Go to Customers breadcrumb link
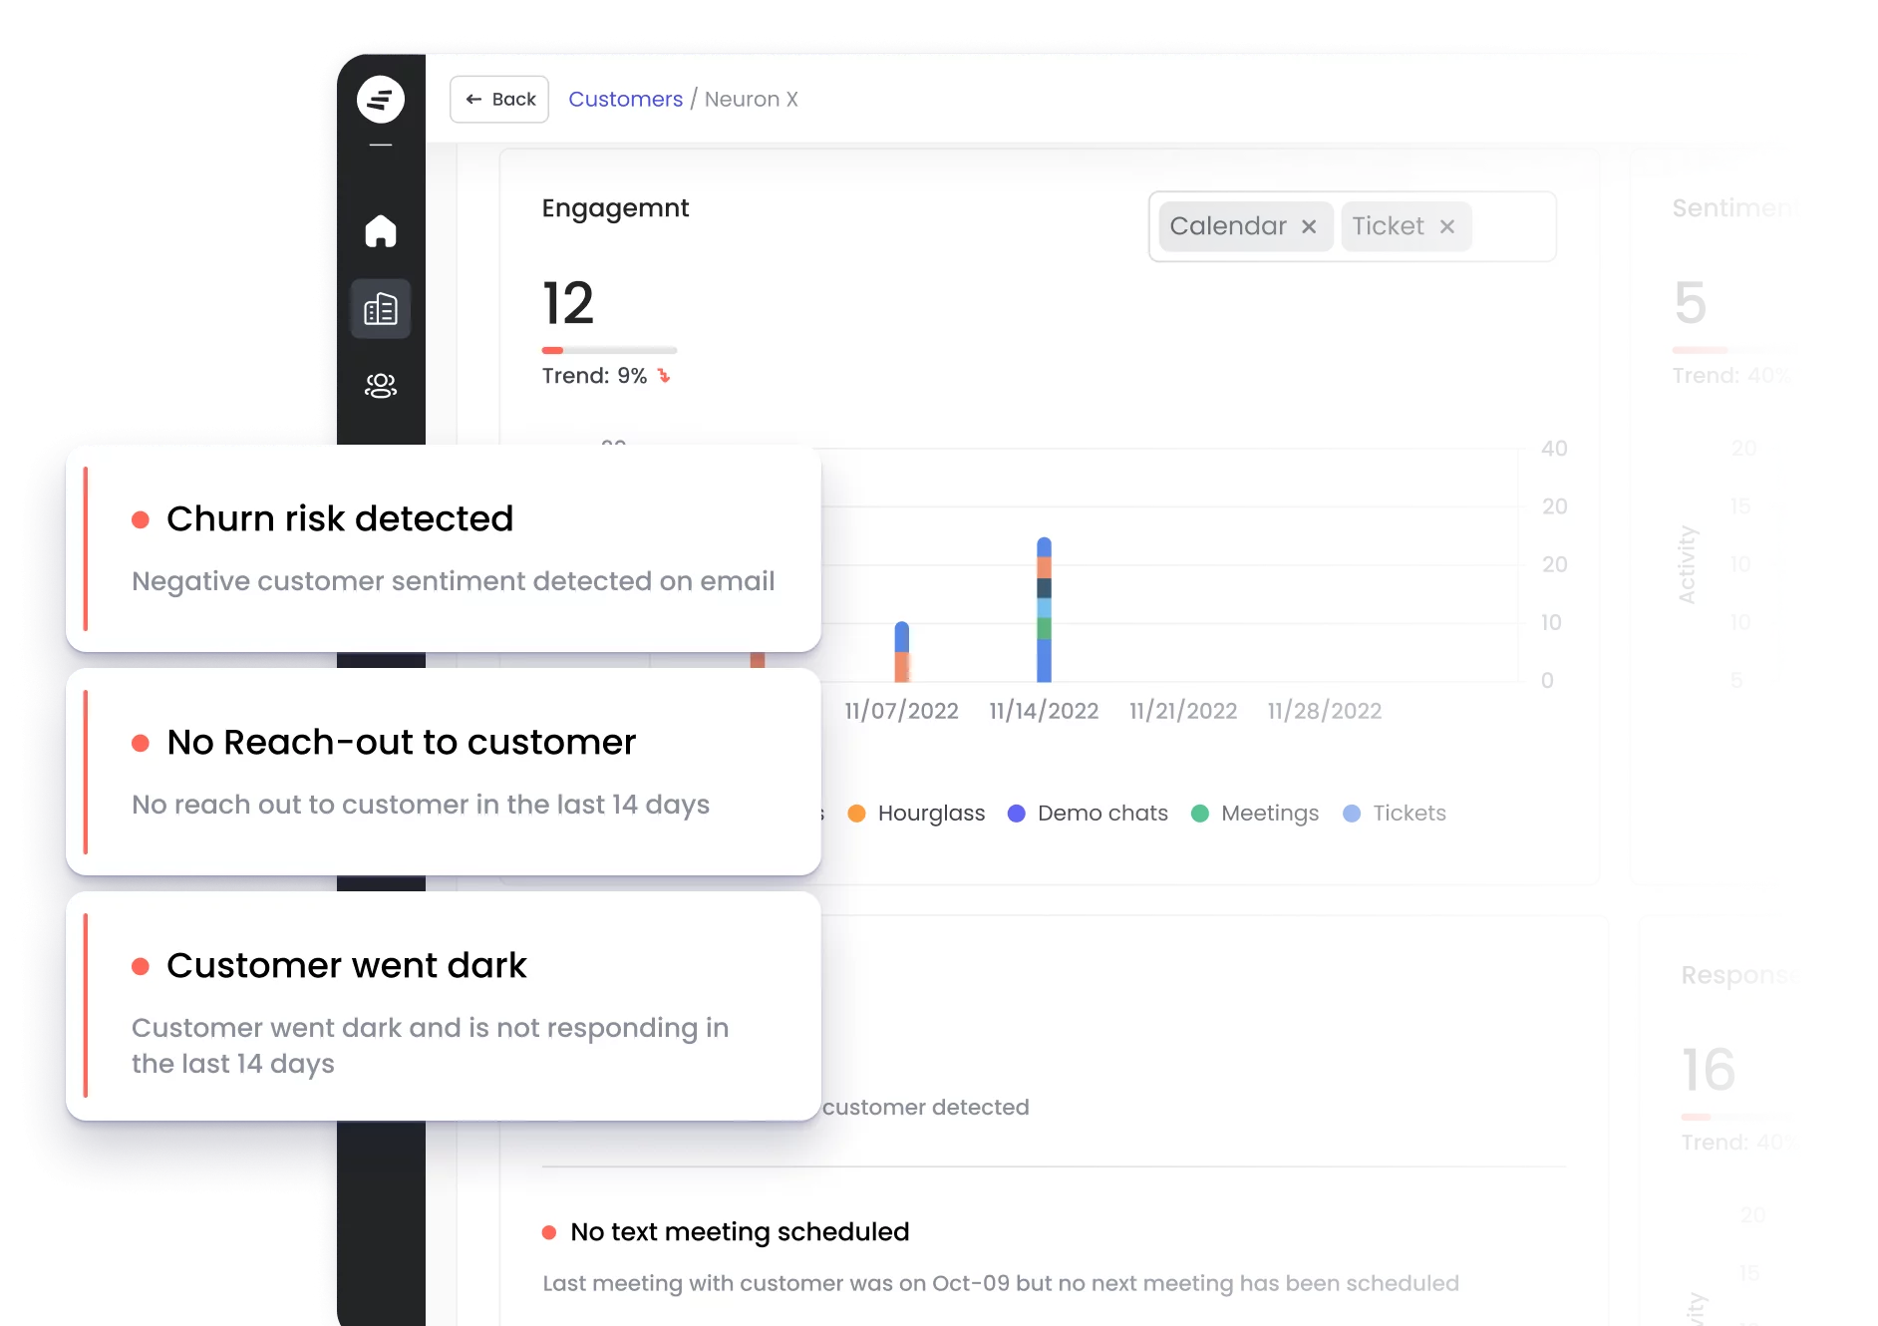This screenshot has width=1878, height=1326. (625, 100)
